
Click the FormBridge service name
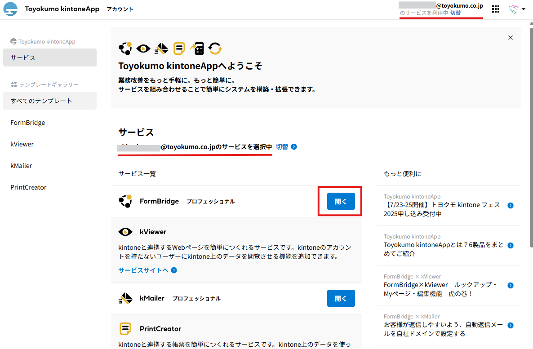[x=159, y=201]
